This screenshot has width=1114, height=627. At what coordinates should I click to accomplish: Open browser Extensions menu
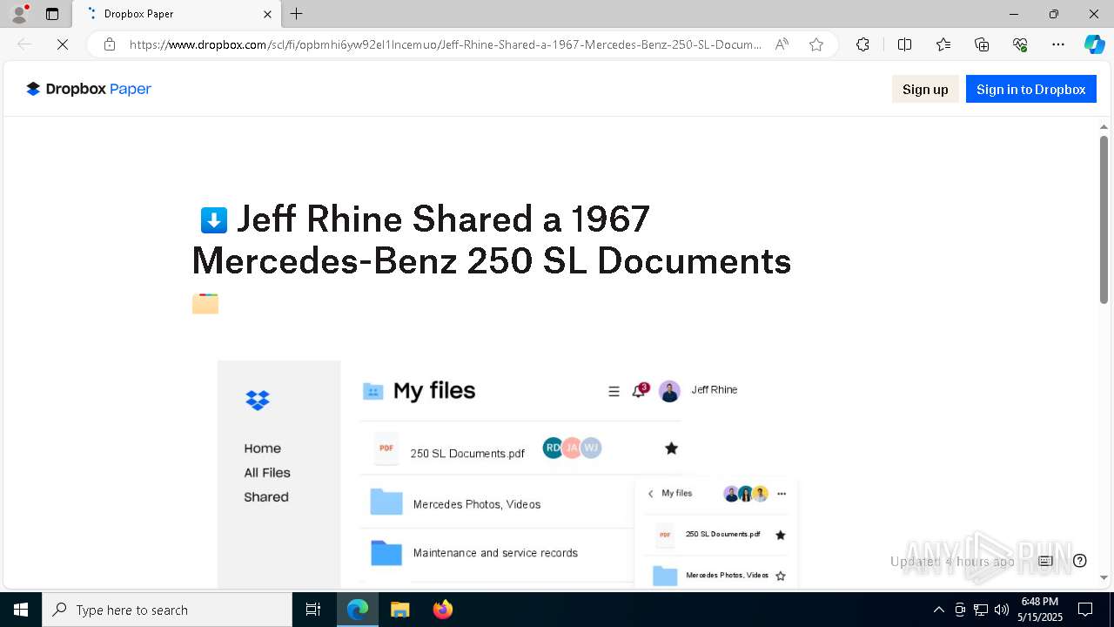click(x=862, y=44)
